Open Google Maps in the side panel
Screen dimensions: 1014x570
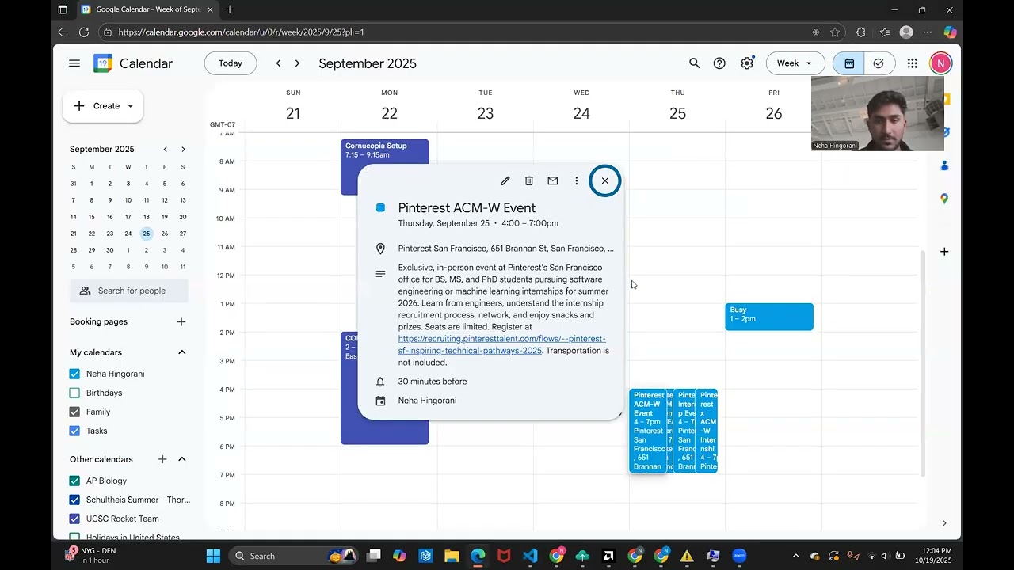click(944, 199)
